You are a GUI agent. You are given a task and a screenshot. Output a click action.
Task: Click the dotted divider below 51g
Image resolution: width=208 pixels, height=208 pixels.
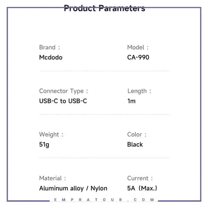pyautogui.click(x=105, y=158)
